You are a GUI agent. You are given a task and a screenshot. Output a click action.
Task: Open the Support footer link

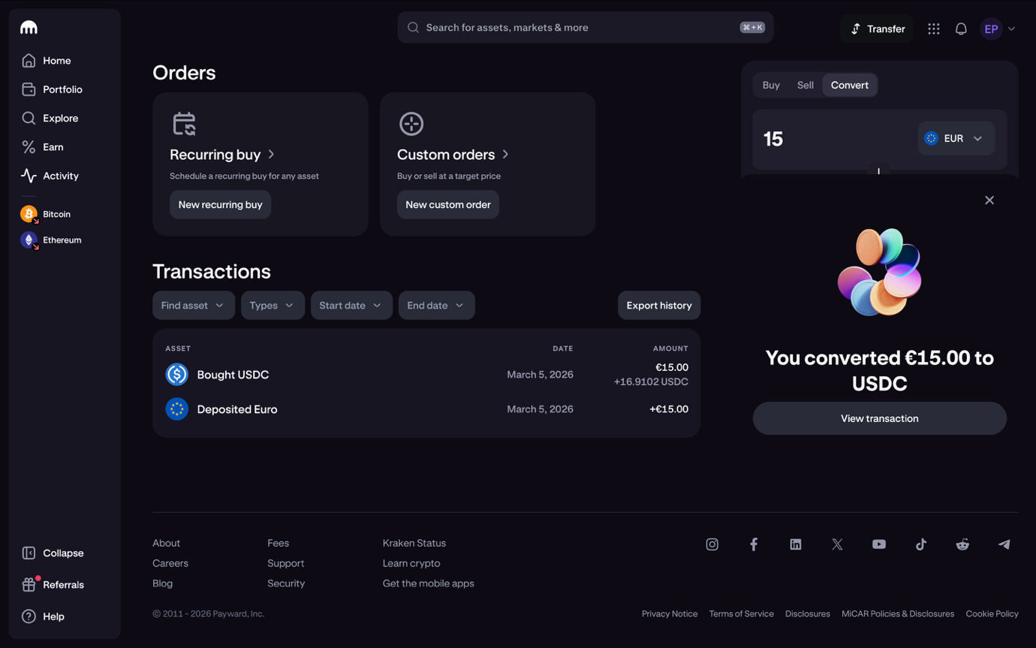(286, 563)
